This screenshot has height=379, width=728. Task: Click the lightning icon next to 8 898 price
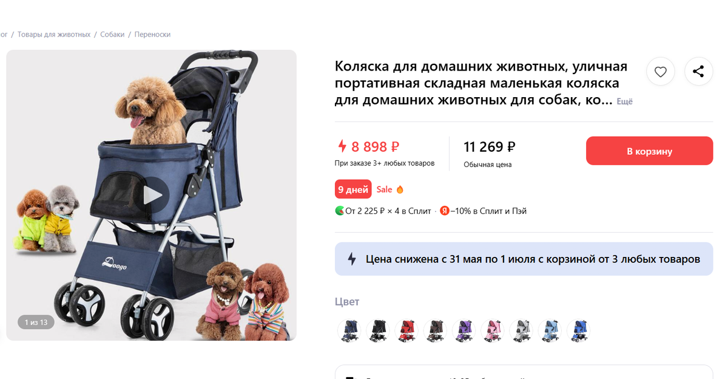342,146
